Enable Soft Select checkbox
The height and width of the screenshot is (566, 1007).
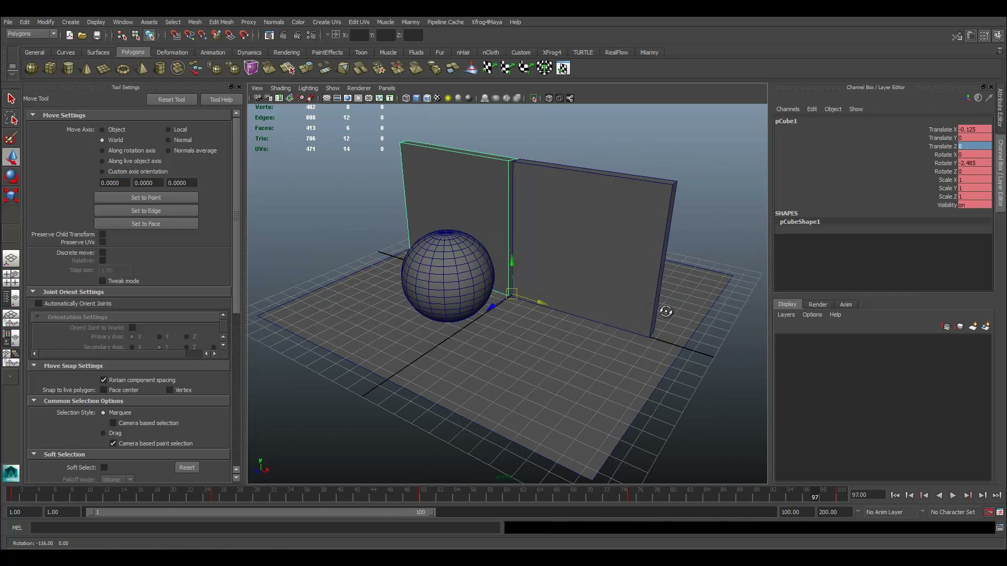coord(104,467)
